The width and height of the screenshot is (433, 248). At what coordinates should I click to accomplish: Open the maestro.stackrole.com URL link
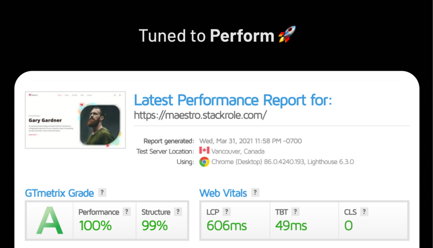[200, 115]
